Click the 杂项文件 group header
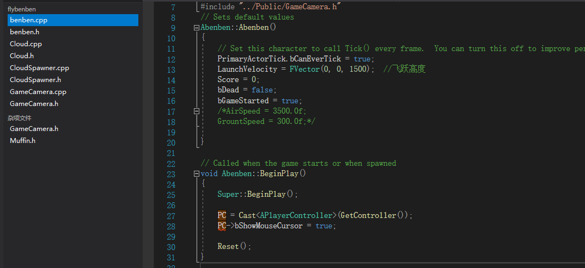 [x=20, y=117]
